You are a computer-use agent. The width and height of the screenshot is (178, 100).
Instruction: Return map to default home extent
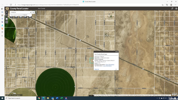pyautogui.click(x=7, y=19)
